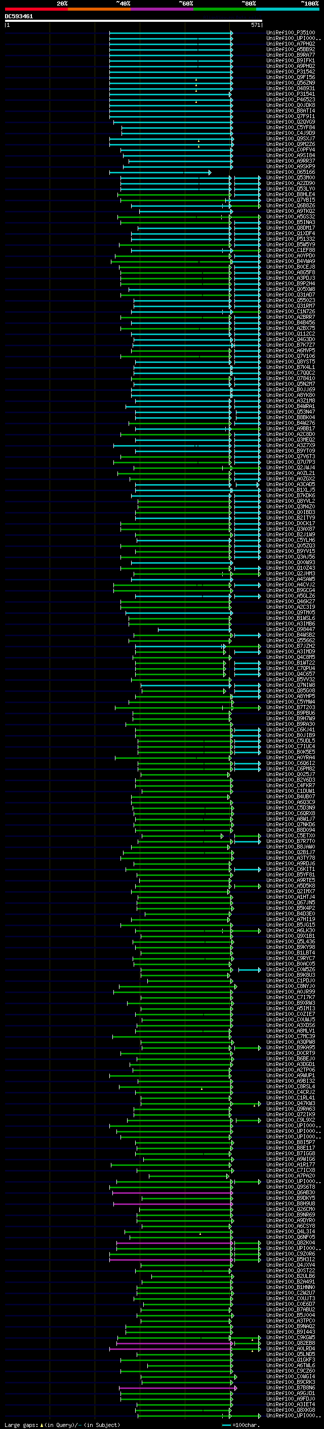Select hit label UniRef100_C0WGI4
The height and width of the screenshot is (1429, 324).
[x=290, y=1376]
